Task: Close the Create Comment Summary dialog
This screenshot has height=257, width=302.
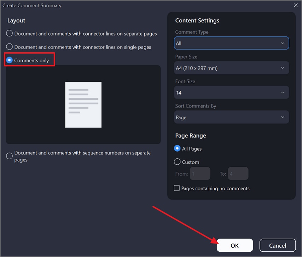Action: coord(296,5)
